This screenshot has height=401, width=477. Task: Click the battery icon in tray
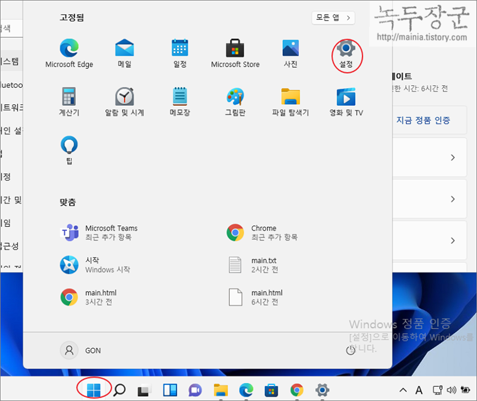pyautogui.click(x=465, y=390)
